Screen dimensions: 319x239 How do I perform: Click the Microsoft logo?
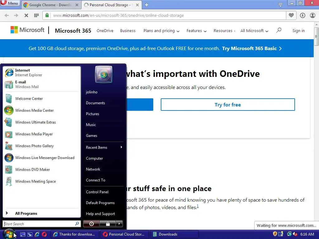27,30
